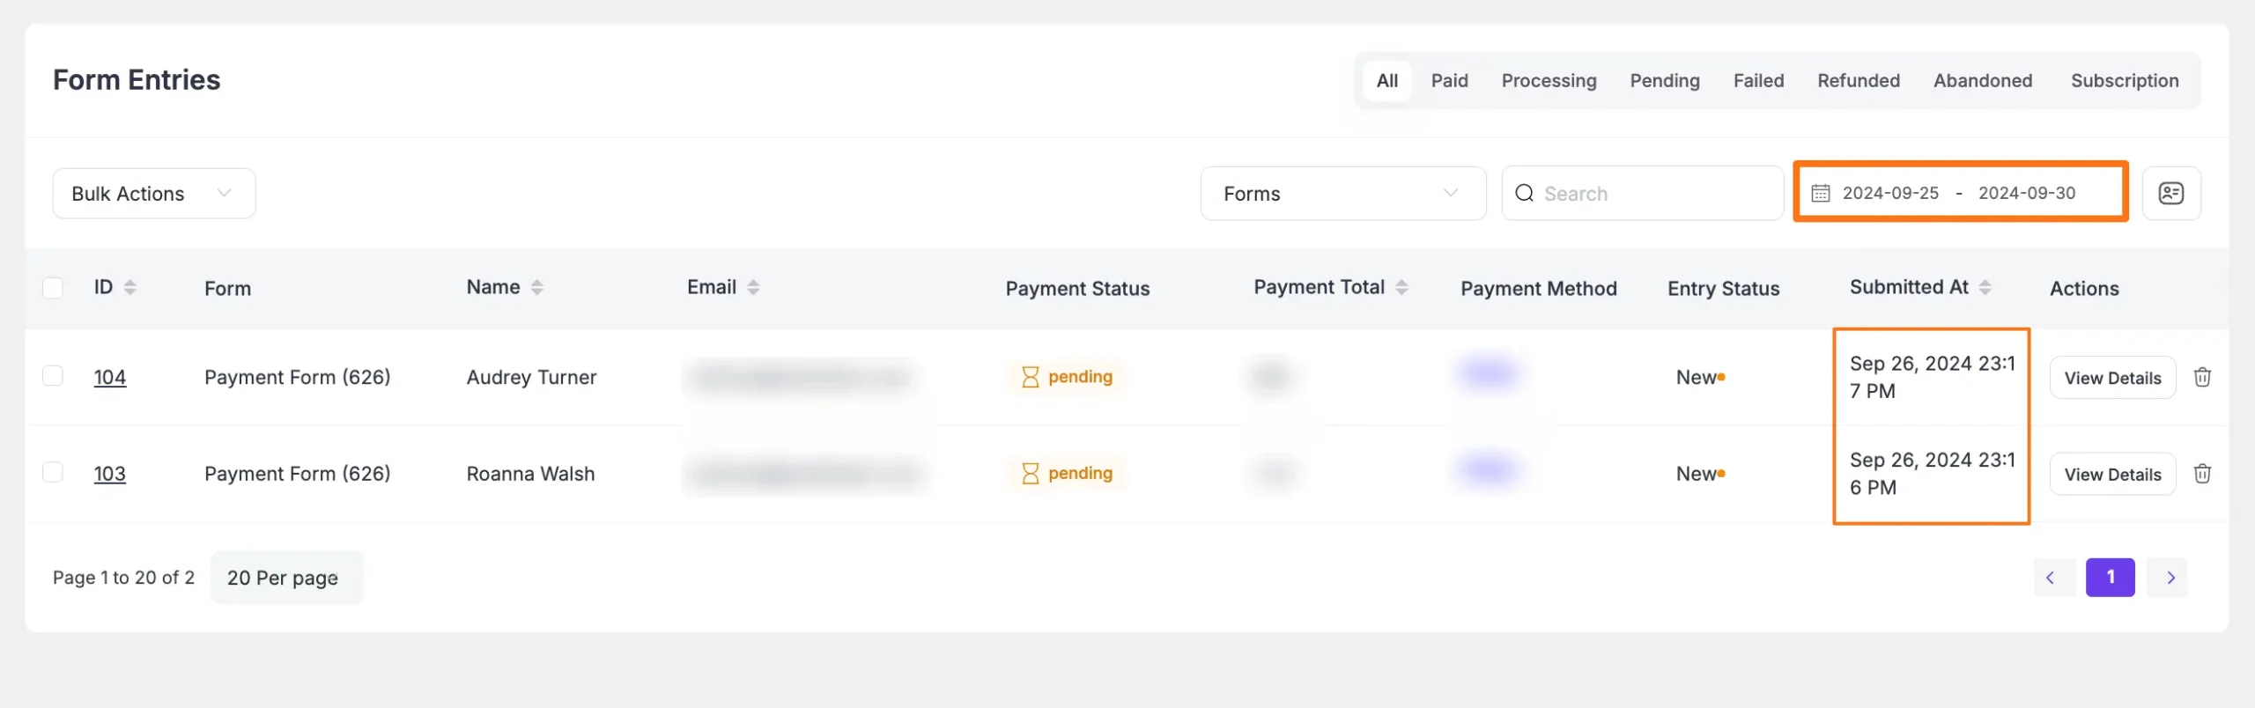Check the box for entry 103

tap(53, 472)
